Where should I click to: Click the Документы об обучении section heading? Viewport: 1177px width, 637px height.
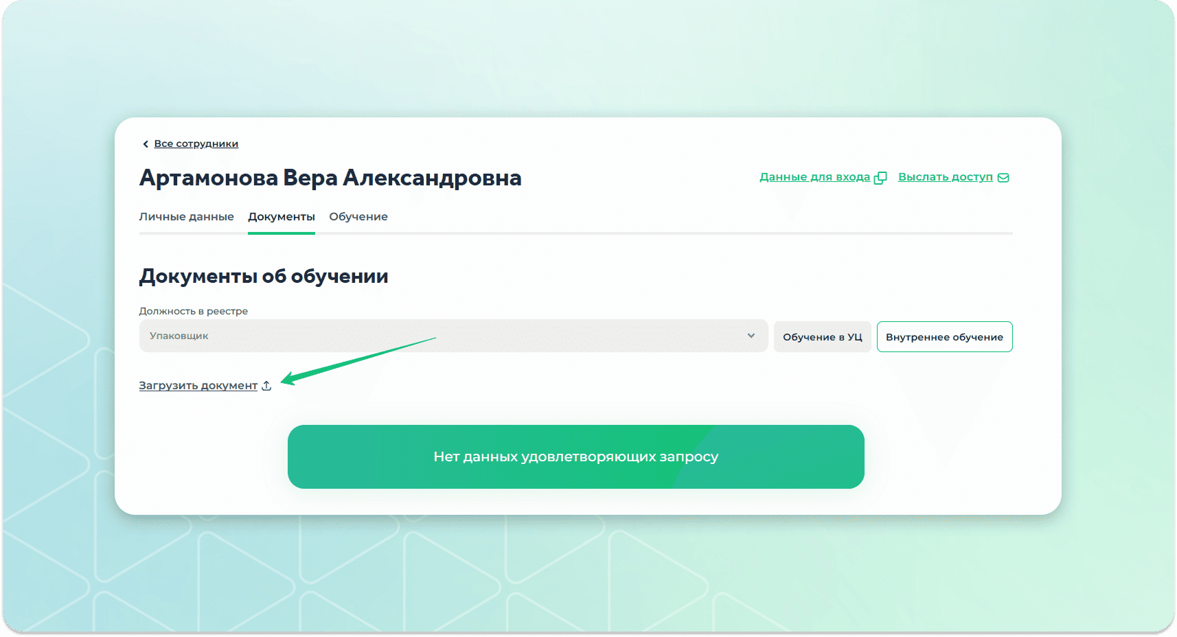click(x=263, y=276)
